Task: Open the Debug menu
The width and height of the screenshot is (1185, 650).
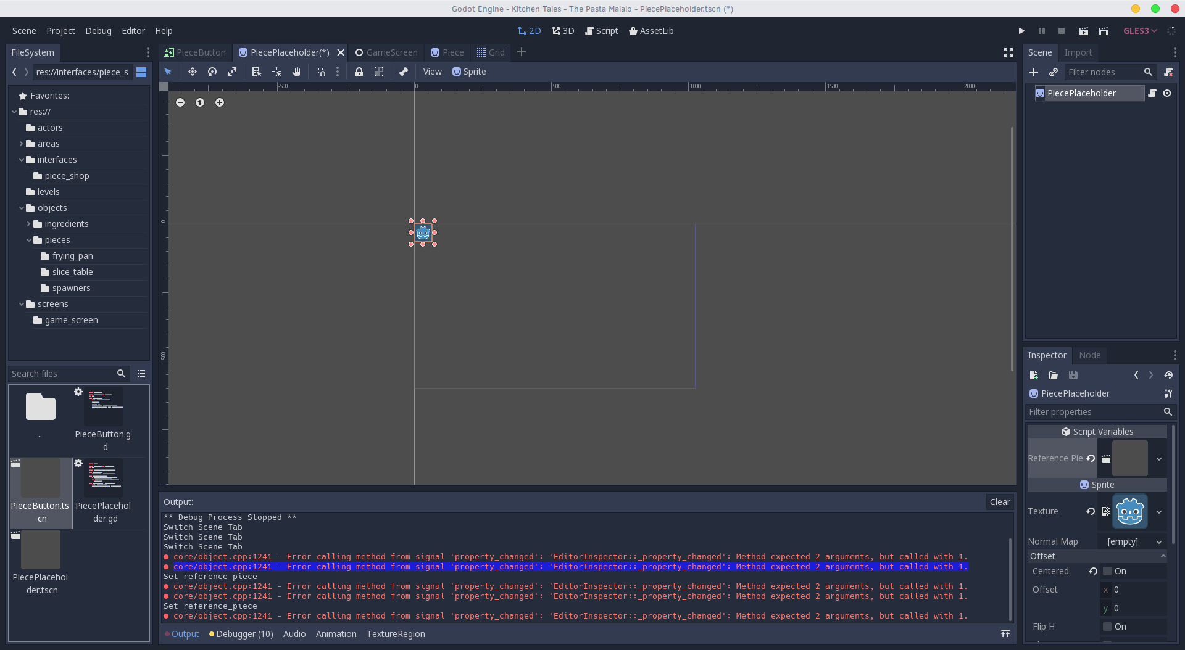Action: (98, 31)
